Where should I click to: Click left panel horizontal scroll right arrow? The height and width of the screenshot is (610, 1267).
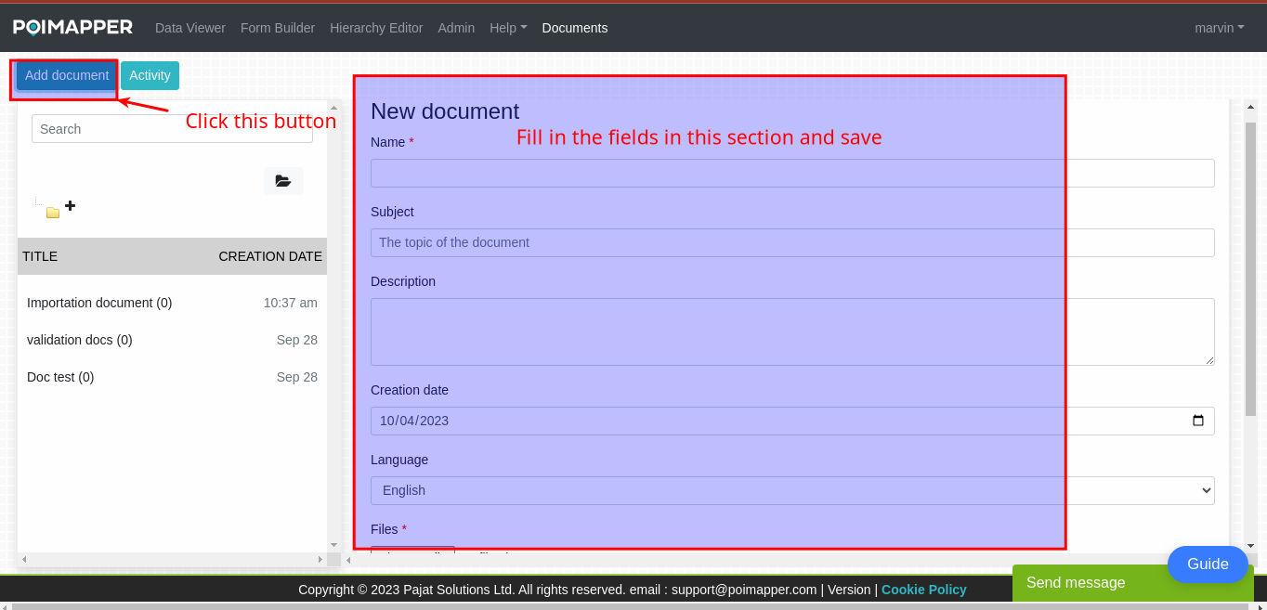point(320,560)
